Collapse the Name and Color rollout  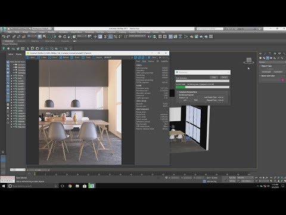pos(268,76)
